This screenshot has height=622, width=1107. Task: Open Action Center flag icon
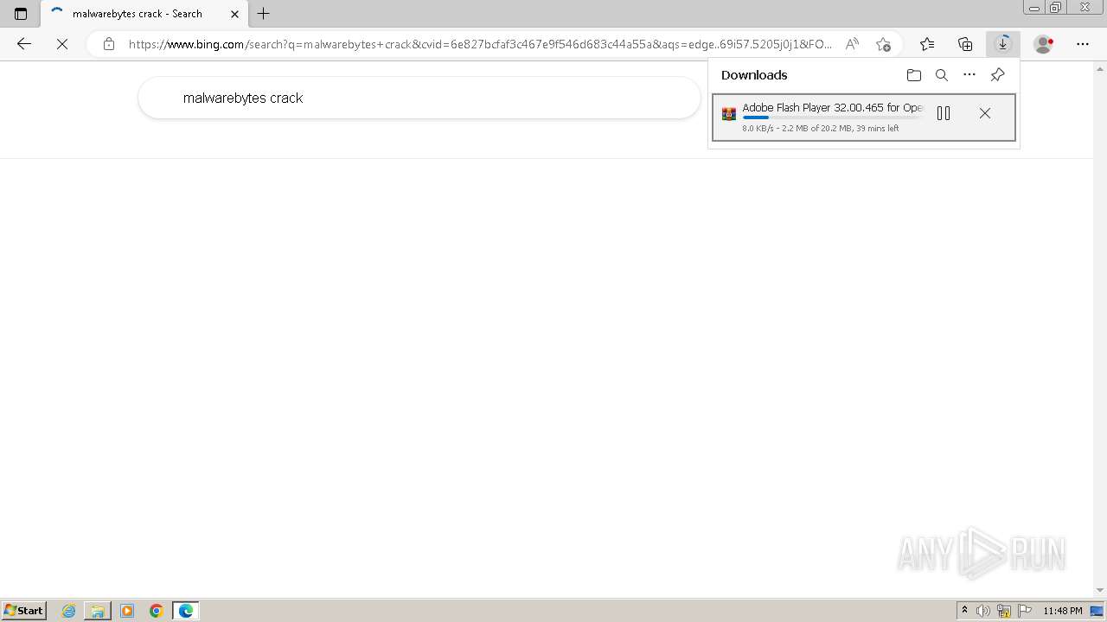pos(1025,611)
